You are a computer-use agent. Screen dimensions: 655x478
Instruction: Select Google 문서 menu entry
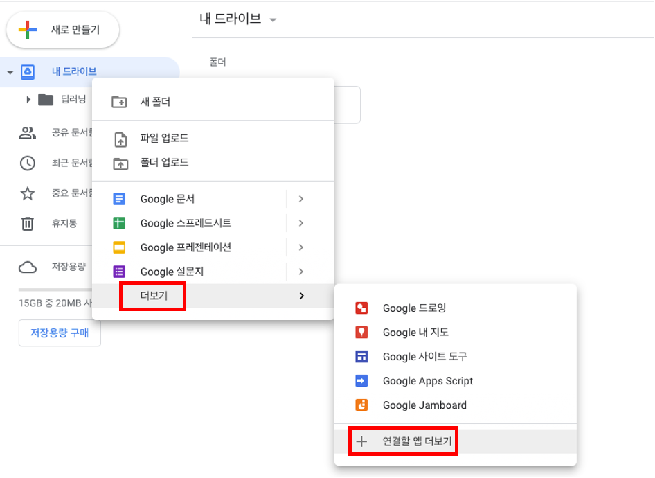(213, 199)
